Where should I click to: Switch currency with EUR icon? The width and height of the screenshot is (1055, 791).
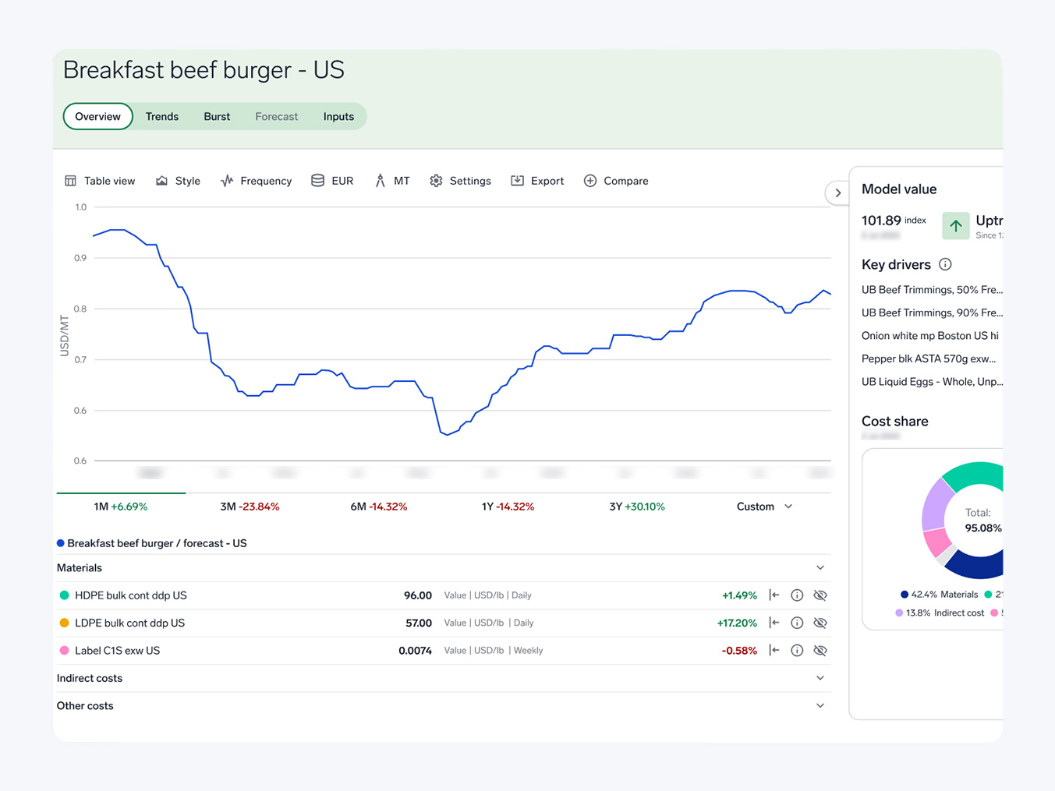pos(332,181)
